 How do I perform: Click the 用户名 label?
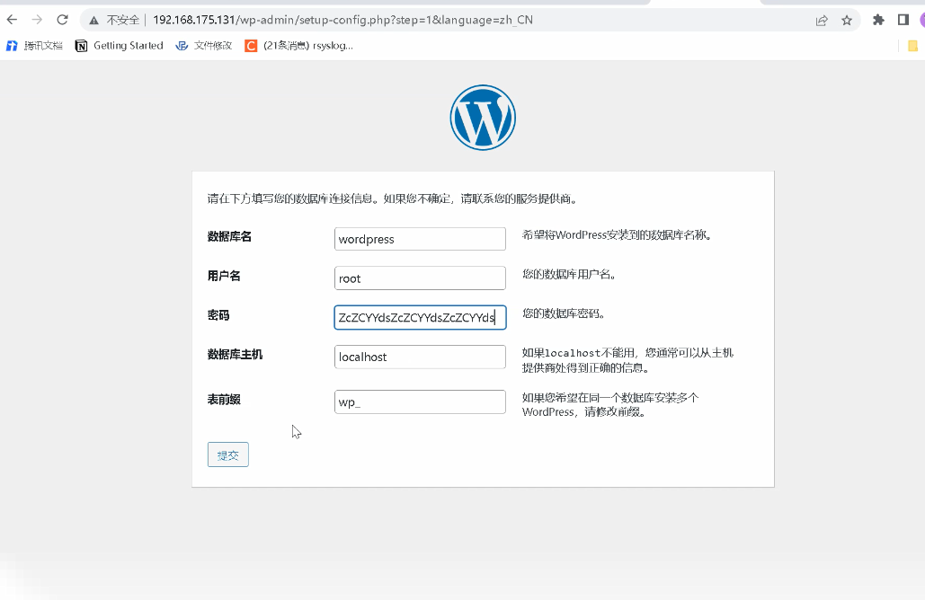224,276
